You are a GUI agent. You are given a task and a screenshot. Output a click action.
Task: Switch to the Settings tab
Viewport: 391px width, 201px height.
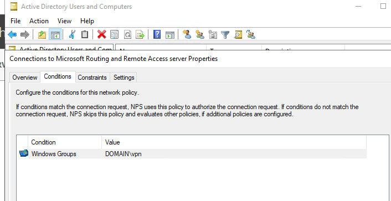(124, 78)
